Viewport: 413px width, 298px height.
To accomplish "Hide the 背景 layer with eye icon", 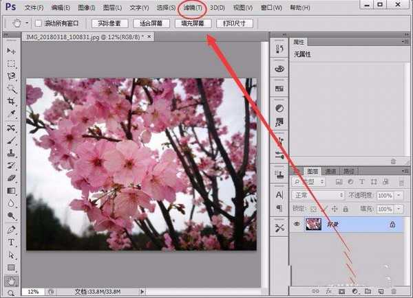I will pos(297,224).
